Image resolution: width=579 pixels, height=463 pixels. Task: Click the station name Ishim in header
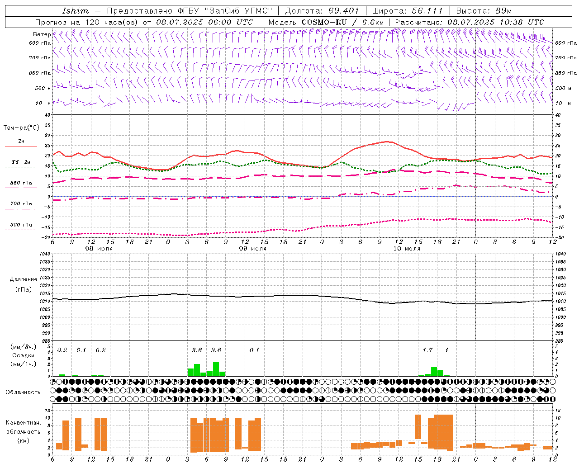pyautogui.click(x=75, y=11)
